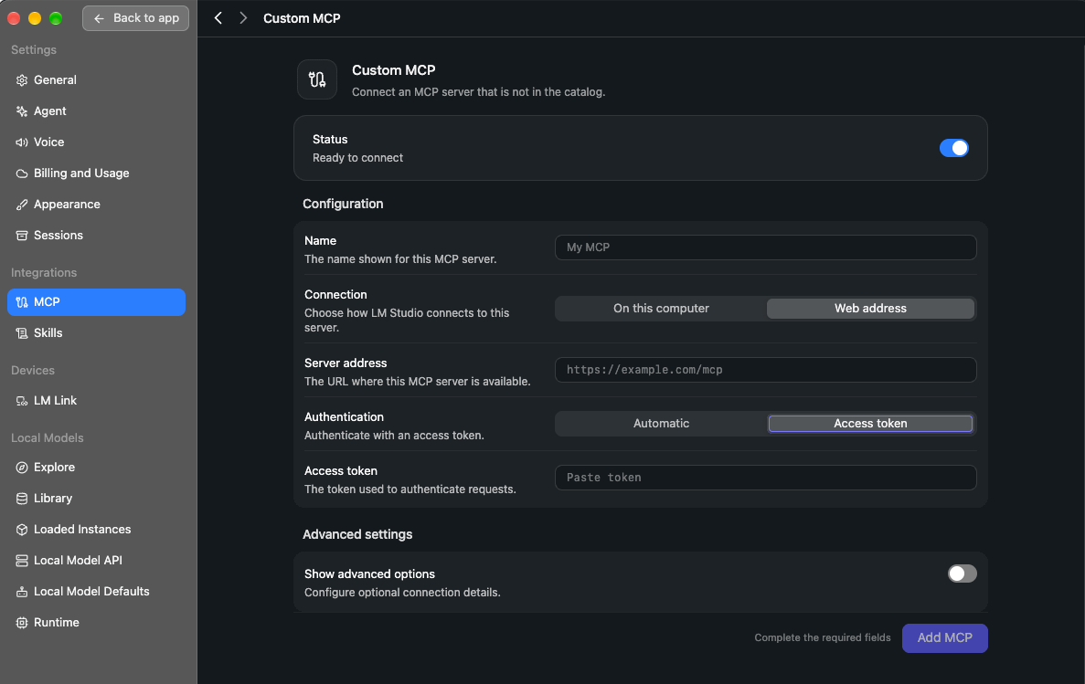Open Voice settings page
This screenshot has height=684, width=1085.
point(96,142)
